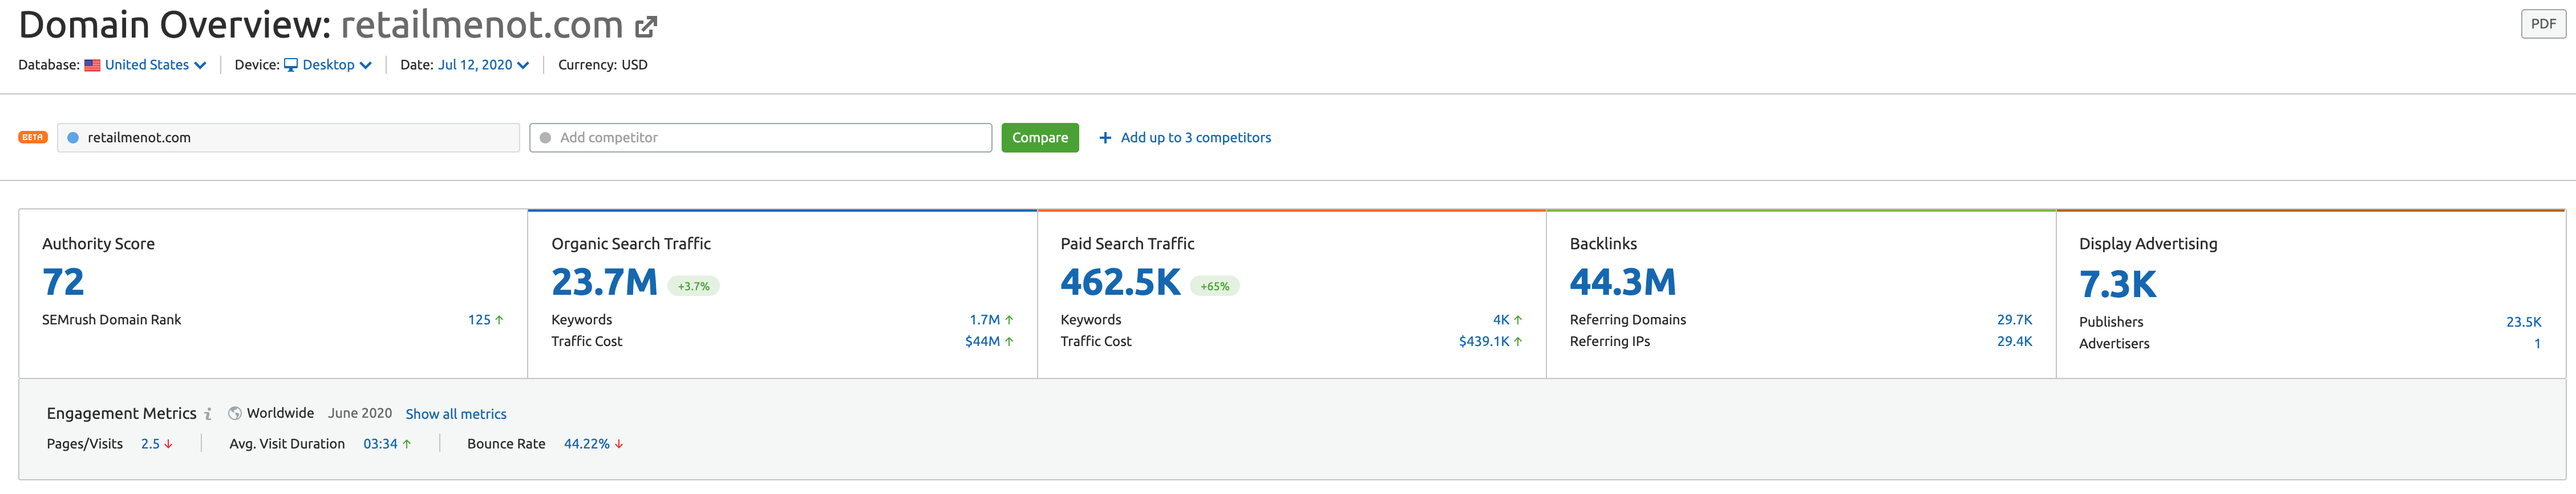Image resolution: width=2576 pixels, height=494 pixels.
Task: Export the report with PDF button
Action: pos(2543,24)
